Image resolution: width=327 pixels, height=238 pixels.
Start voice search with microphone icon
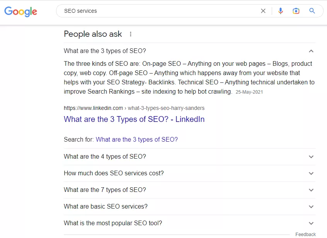pos(281,11)
